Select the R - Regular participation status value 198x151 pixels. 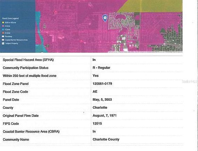click(x=101, y=68)
